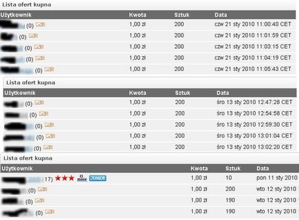Click 1,00 zł in the Sztuk 10 row
The width and height of the screenshot is (299, 220).
(x=199, y=178)
